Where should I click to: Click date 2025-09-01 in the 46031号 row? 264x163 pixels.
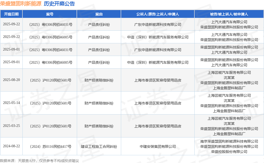click(11, 49)
